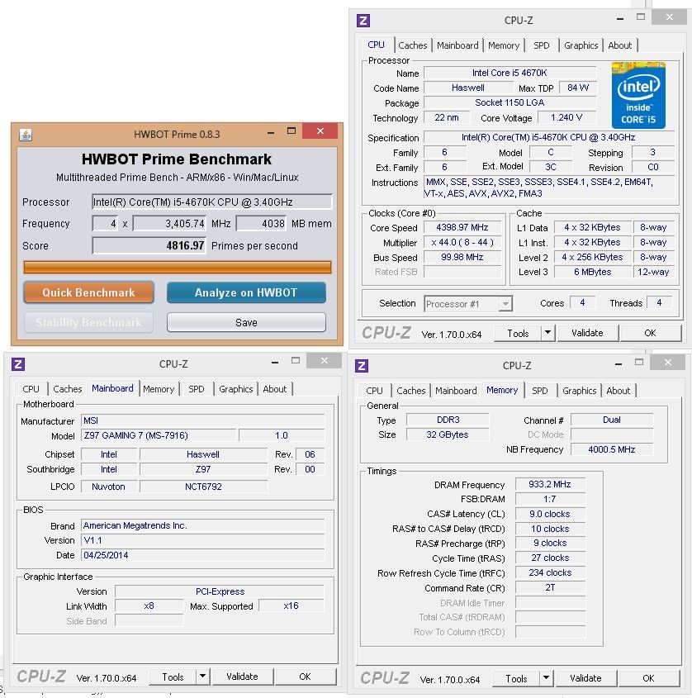The width and height of the screenshot is (692, 698).
Task: Open Graphics tab in CPU window
Action: (581, 45)
